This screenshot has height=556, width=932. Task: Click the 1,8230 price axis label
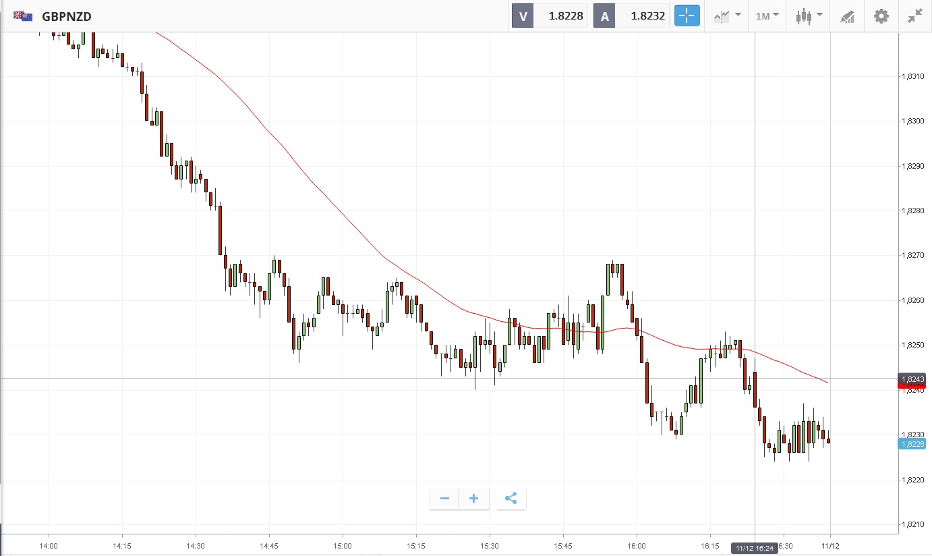(912, 435)
